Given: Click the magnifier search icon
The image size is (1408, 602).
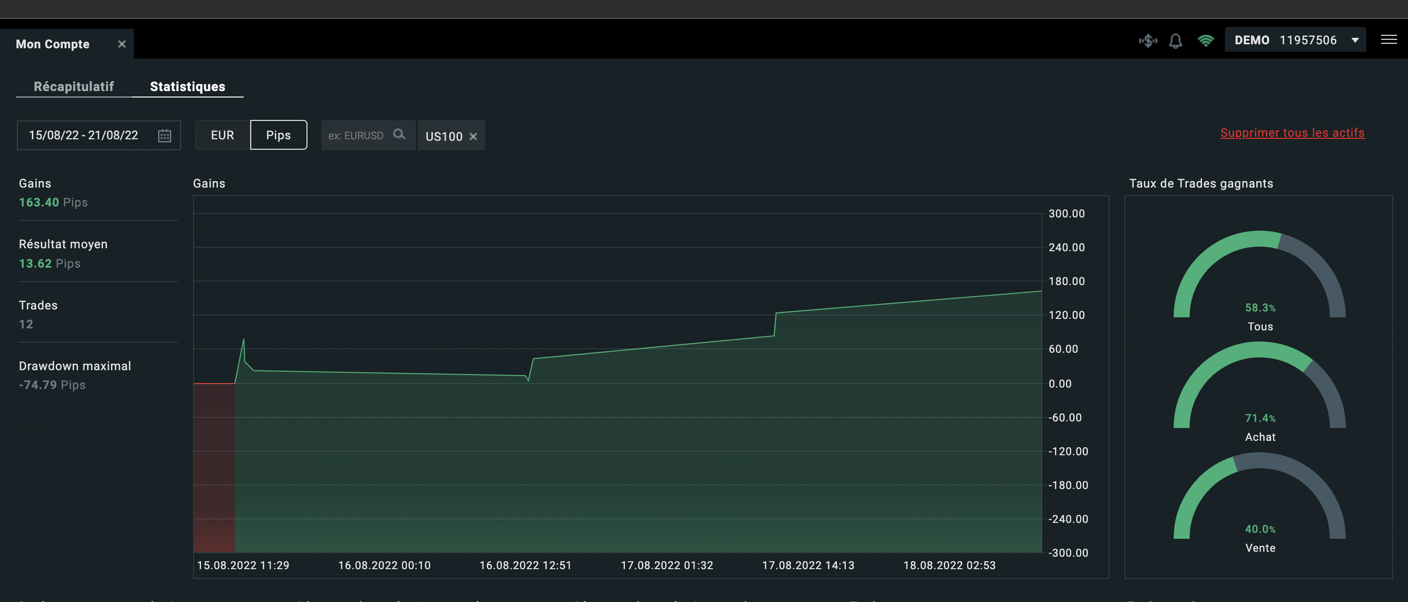Looking at the screenshot, I should pyautogui.click(x=400, y=134).
